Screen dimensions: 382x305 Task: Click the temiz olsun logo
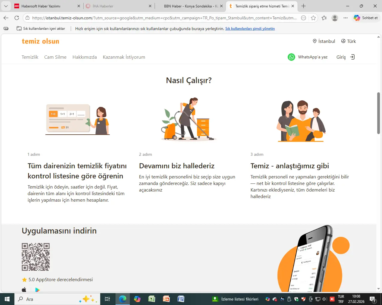click(40, 41)
